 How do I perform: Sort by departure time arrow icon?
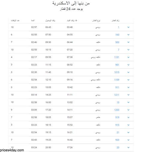point(76,21)
